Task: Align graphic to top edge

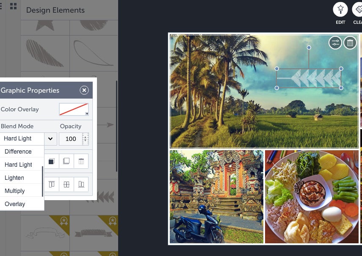Action: tap(52, 184)
